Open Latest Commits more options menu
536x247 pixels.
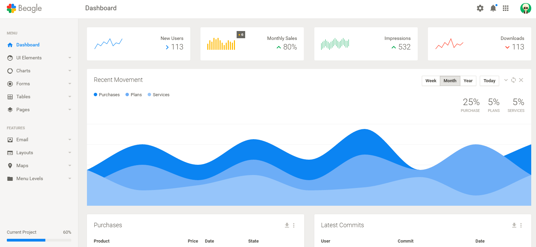[x=521, y=225]
